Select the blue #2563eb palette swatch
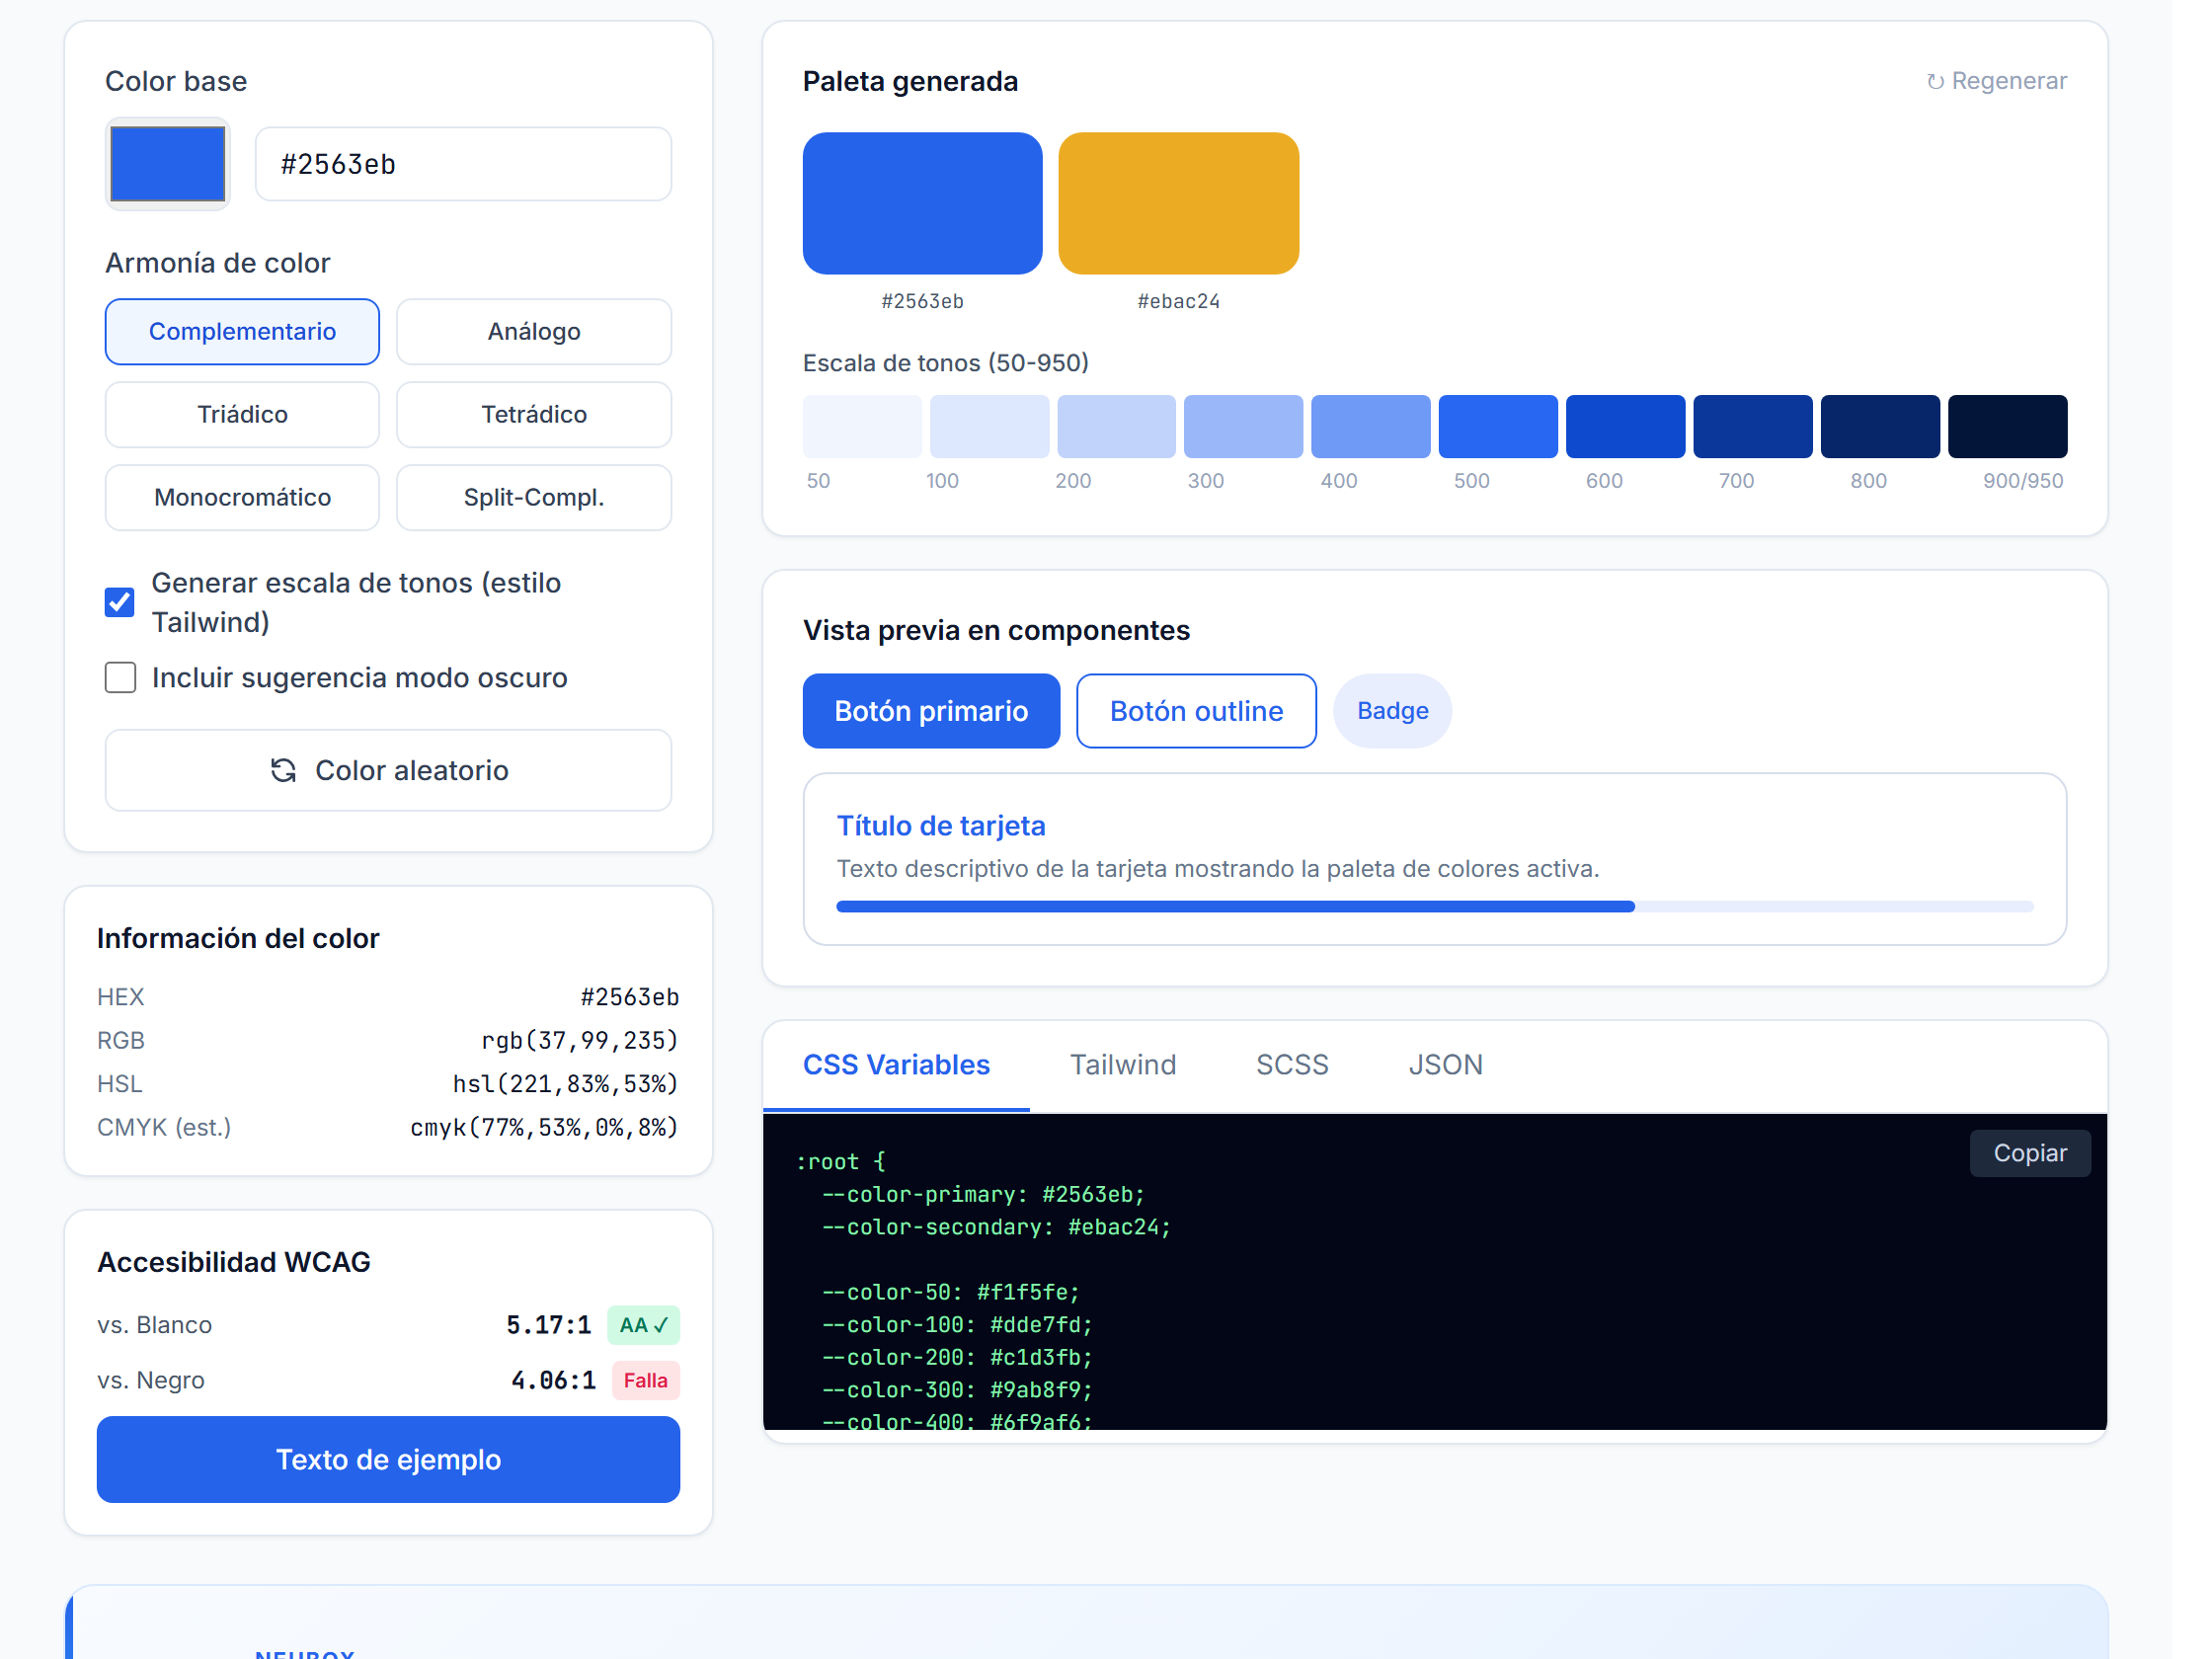 point(922,203)
